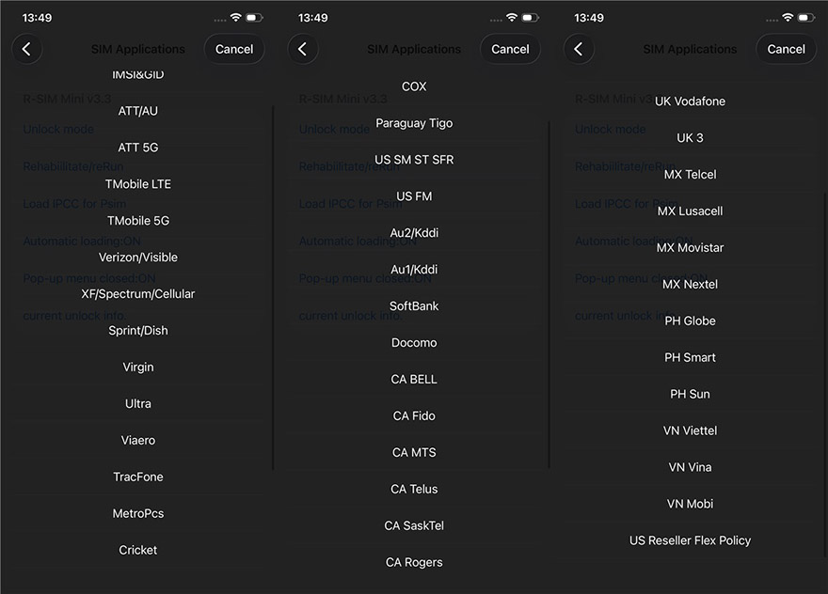Viewport: 828px width, 594px height.
Task: Select the TMobile 5G carrier option
Action: click(x=138, y=221)
